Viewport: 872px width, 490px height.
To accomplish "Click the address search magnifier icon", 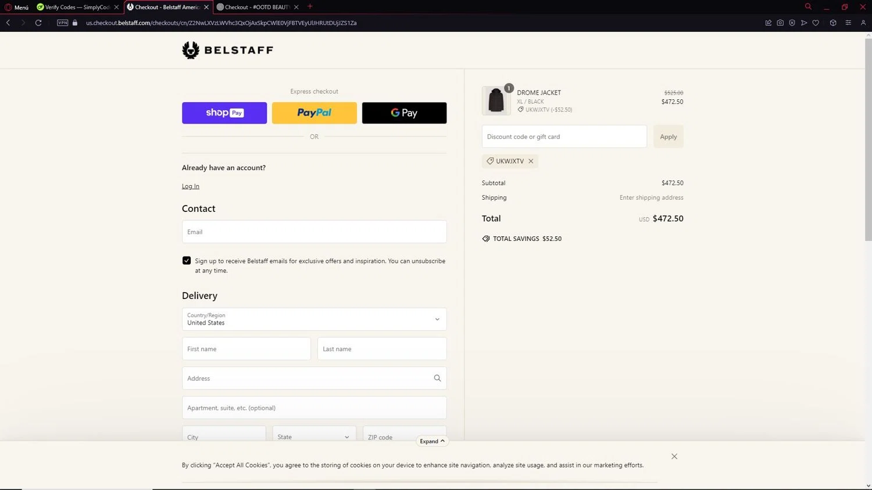I will [x=437, y=378].
